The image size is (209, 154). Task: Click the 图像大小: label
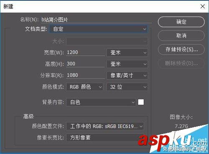181,117
